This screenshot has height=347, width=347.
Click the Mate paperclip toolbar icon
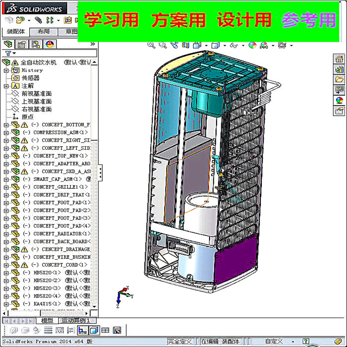coord(38,20)
